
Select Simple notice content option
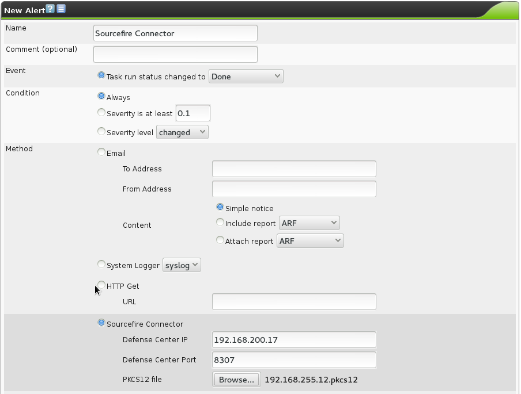click(220, 207)
